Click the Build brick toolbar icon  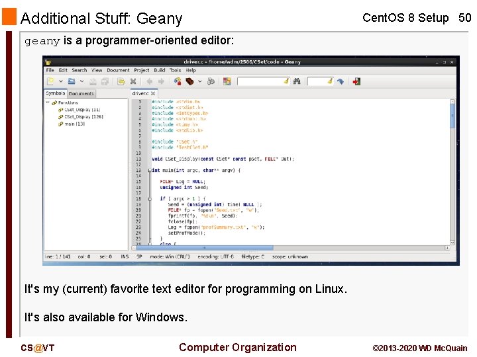[189, 81]
